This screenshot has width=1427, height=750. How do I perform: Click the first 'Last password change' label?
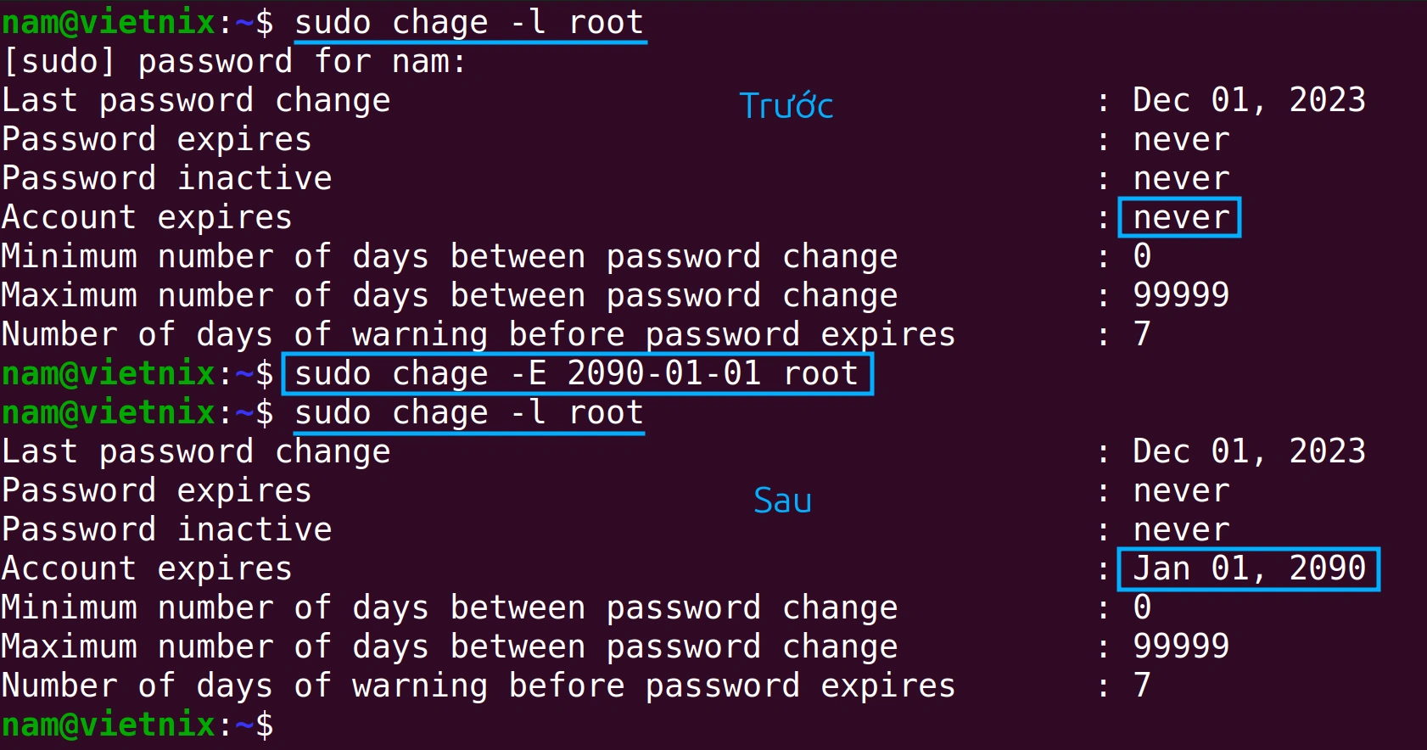[x=196, y=100]
